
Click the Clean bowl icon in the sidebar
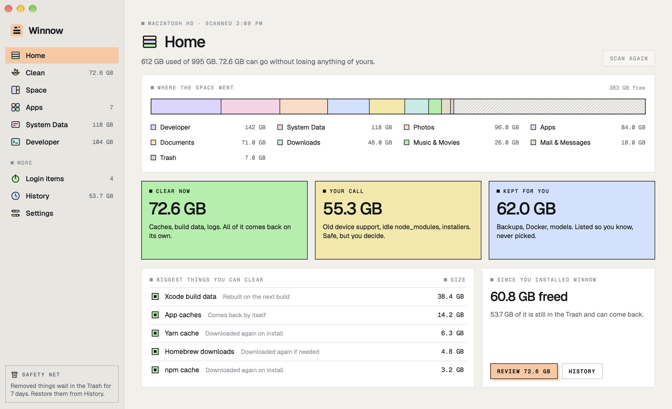pos(16,73)
